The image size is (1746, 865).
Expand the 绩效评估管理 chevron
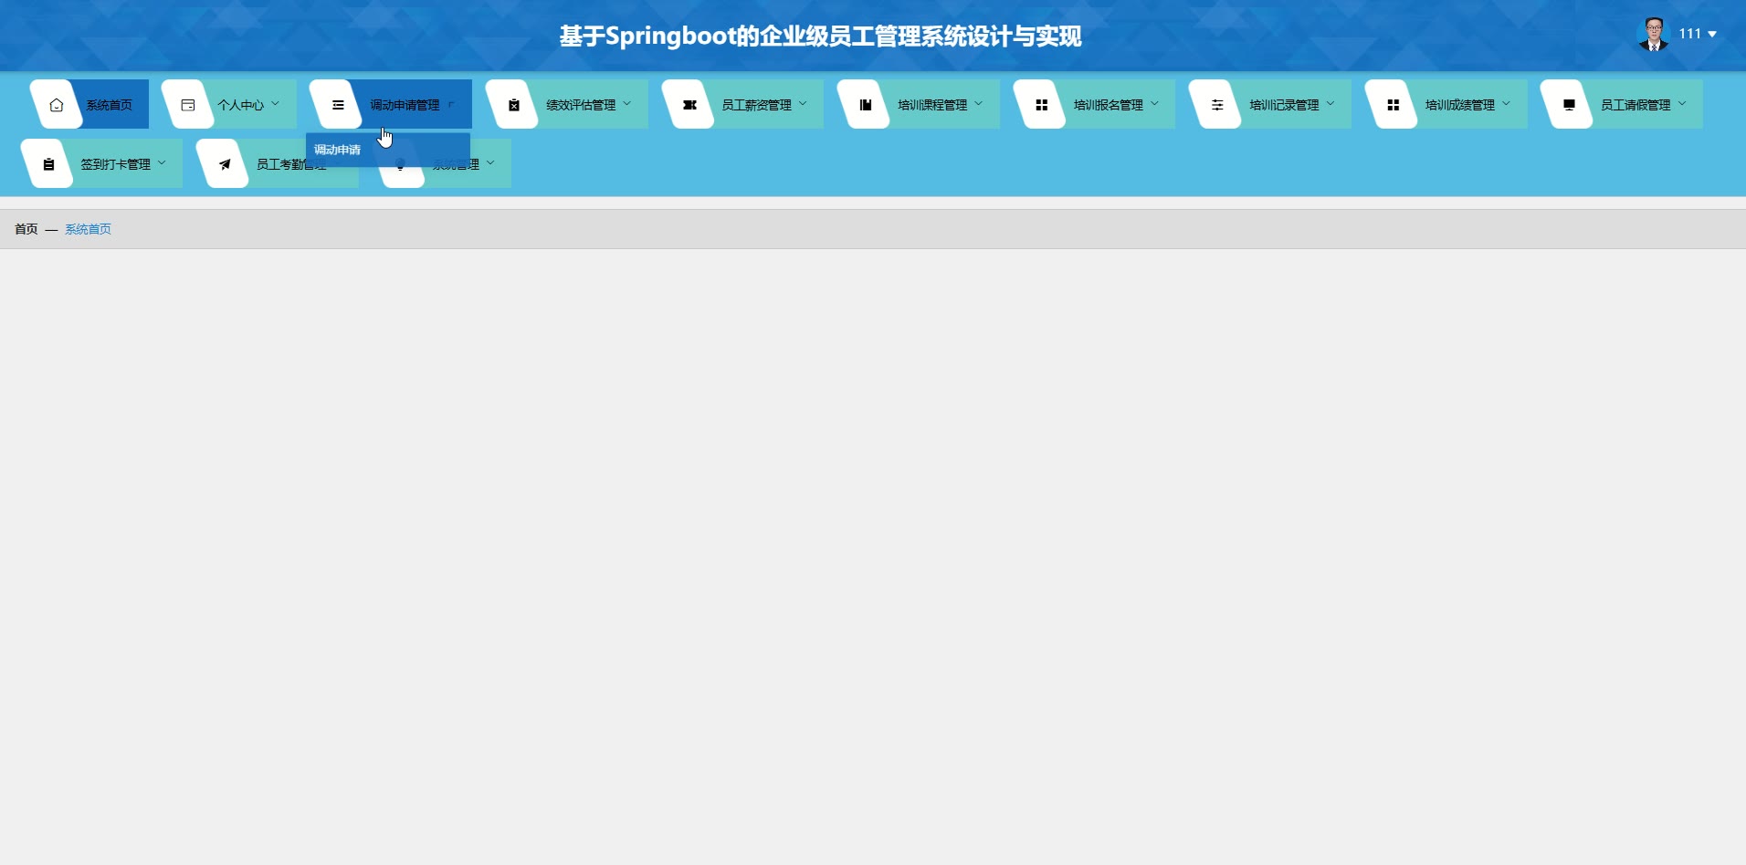tap(627, 104)
